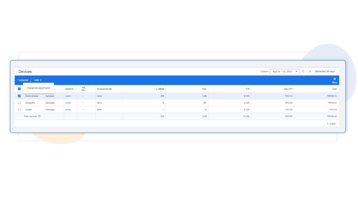Click bid adj. dash in Computers row

tap(83, 103)
